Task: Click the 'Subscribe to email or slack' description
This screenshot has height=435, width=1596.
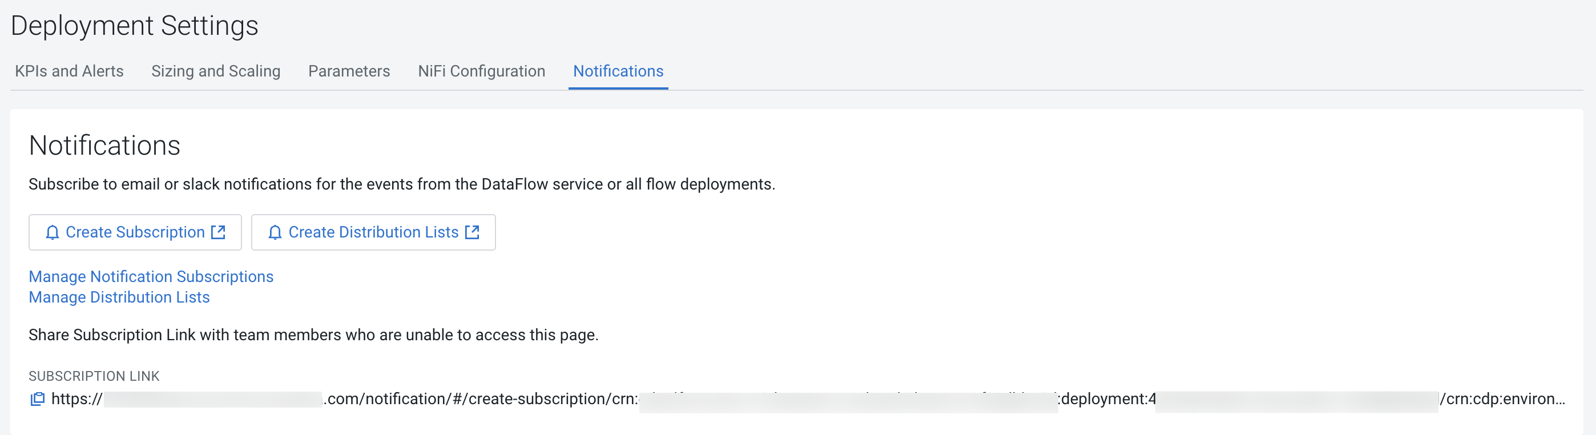Action: tap(401, 184)
